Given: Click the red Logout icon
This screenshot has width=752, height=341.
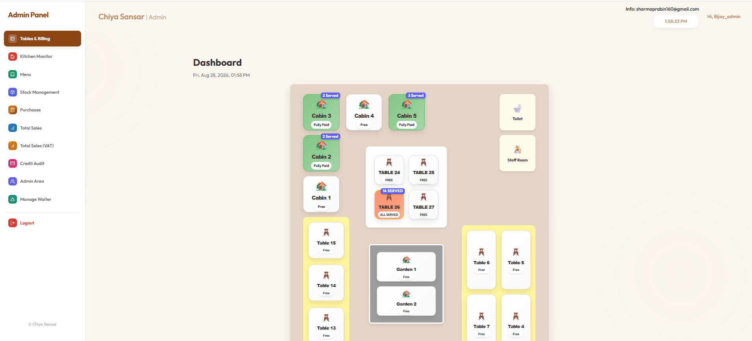Looking at the screenshot, I should [13, 223].
